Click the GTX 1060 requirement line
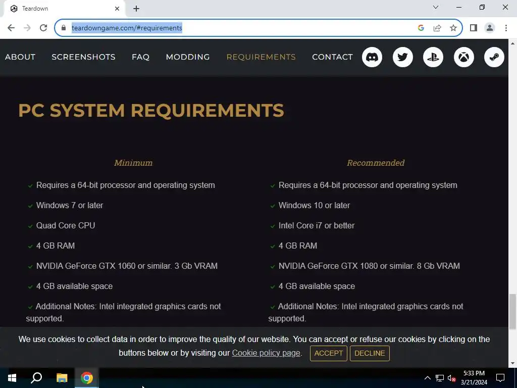The height and width of the screenshot is (388, 517). tap(127, 266)
